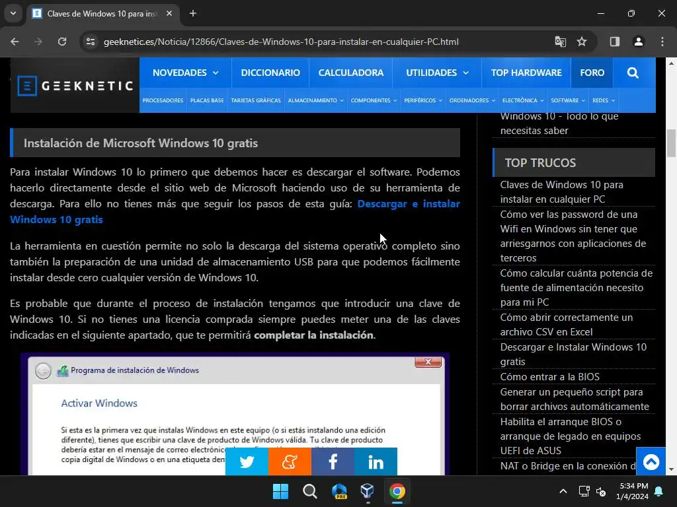Open site information icon in address bar
Image resolution: width=677 pixels, height=507 pixels.
point(91,42)
